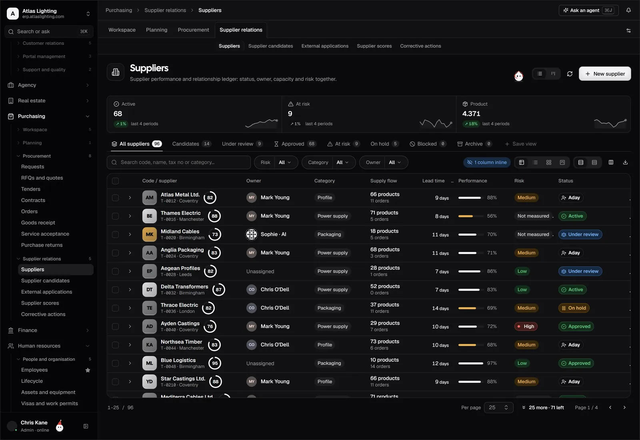Click the notifications bell icon
640x440 pixels.
click(628, 10)
